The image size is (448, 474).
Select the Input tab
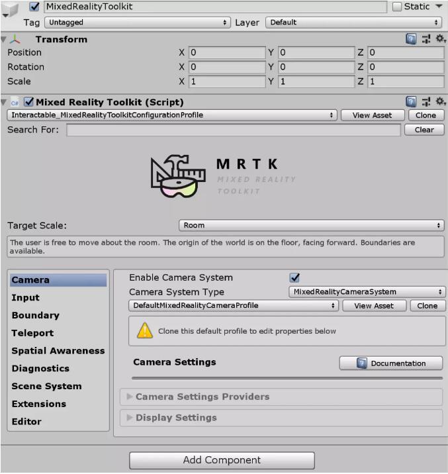point(58,298)
